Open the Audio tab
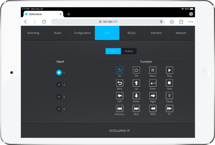The height and width of the screenshot is (145, 215). coord(58,33)
